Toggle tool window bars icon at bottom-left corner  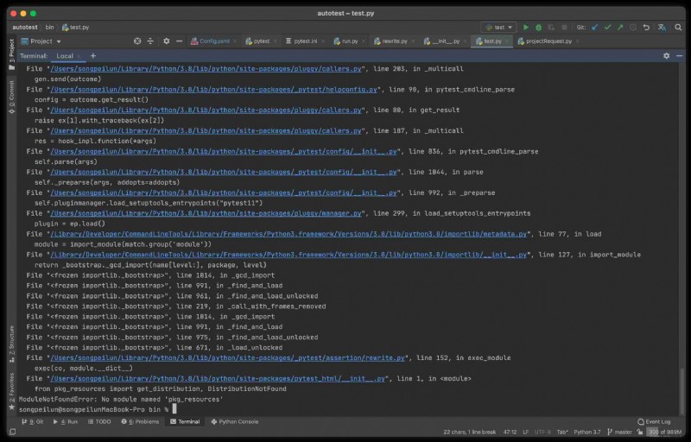pos(12,432)
